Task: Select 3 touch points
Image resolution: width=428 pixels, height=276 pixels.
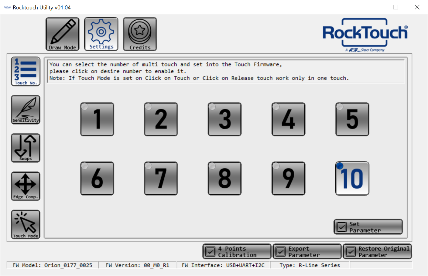Action: tap(225, 119)
